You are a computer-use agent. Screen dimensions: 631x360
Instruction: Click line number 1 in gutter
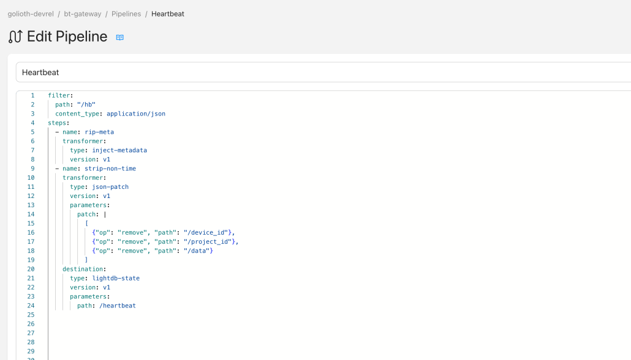point(32,95)
